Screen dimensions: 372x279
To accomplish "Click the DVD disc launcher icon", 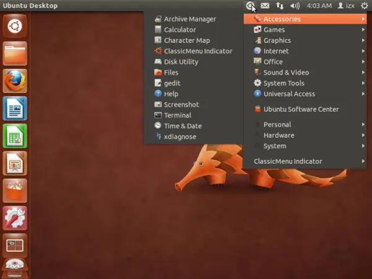I will click(x=15, y=268).
